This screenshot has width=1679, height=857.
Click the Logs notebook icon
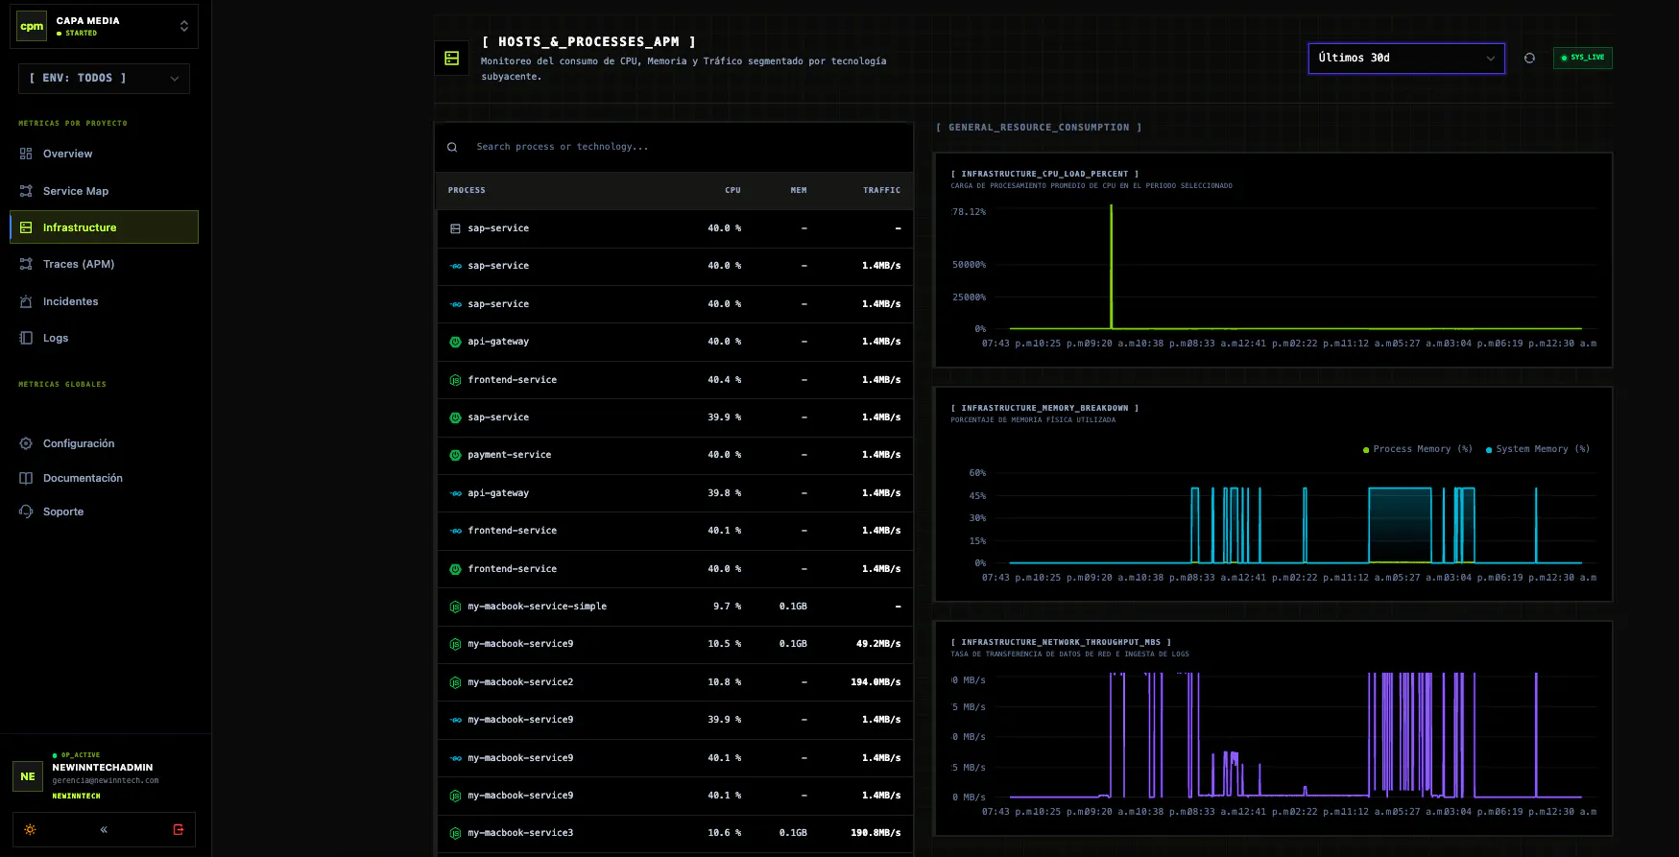click(26, 338)
